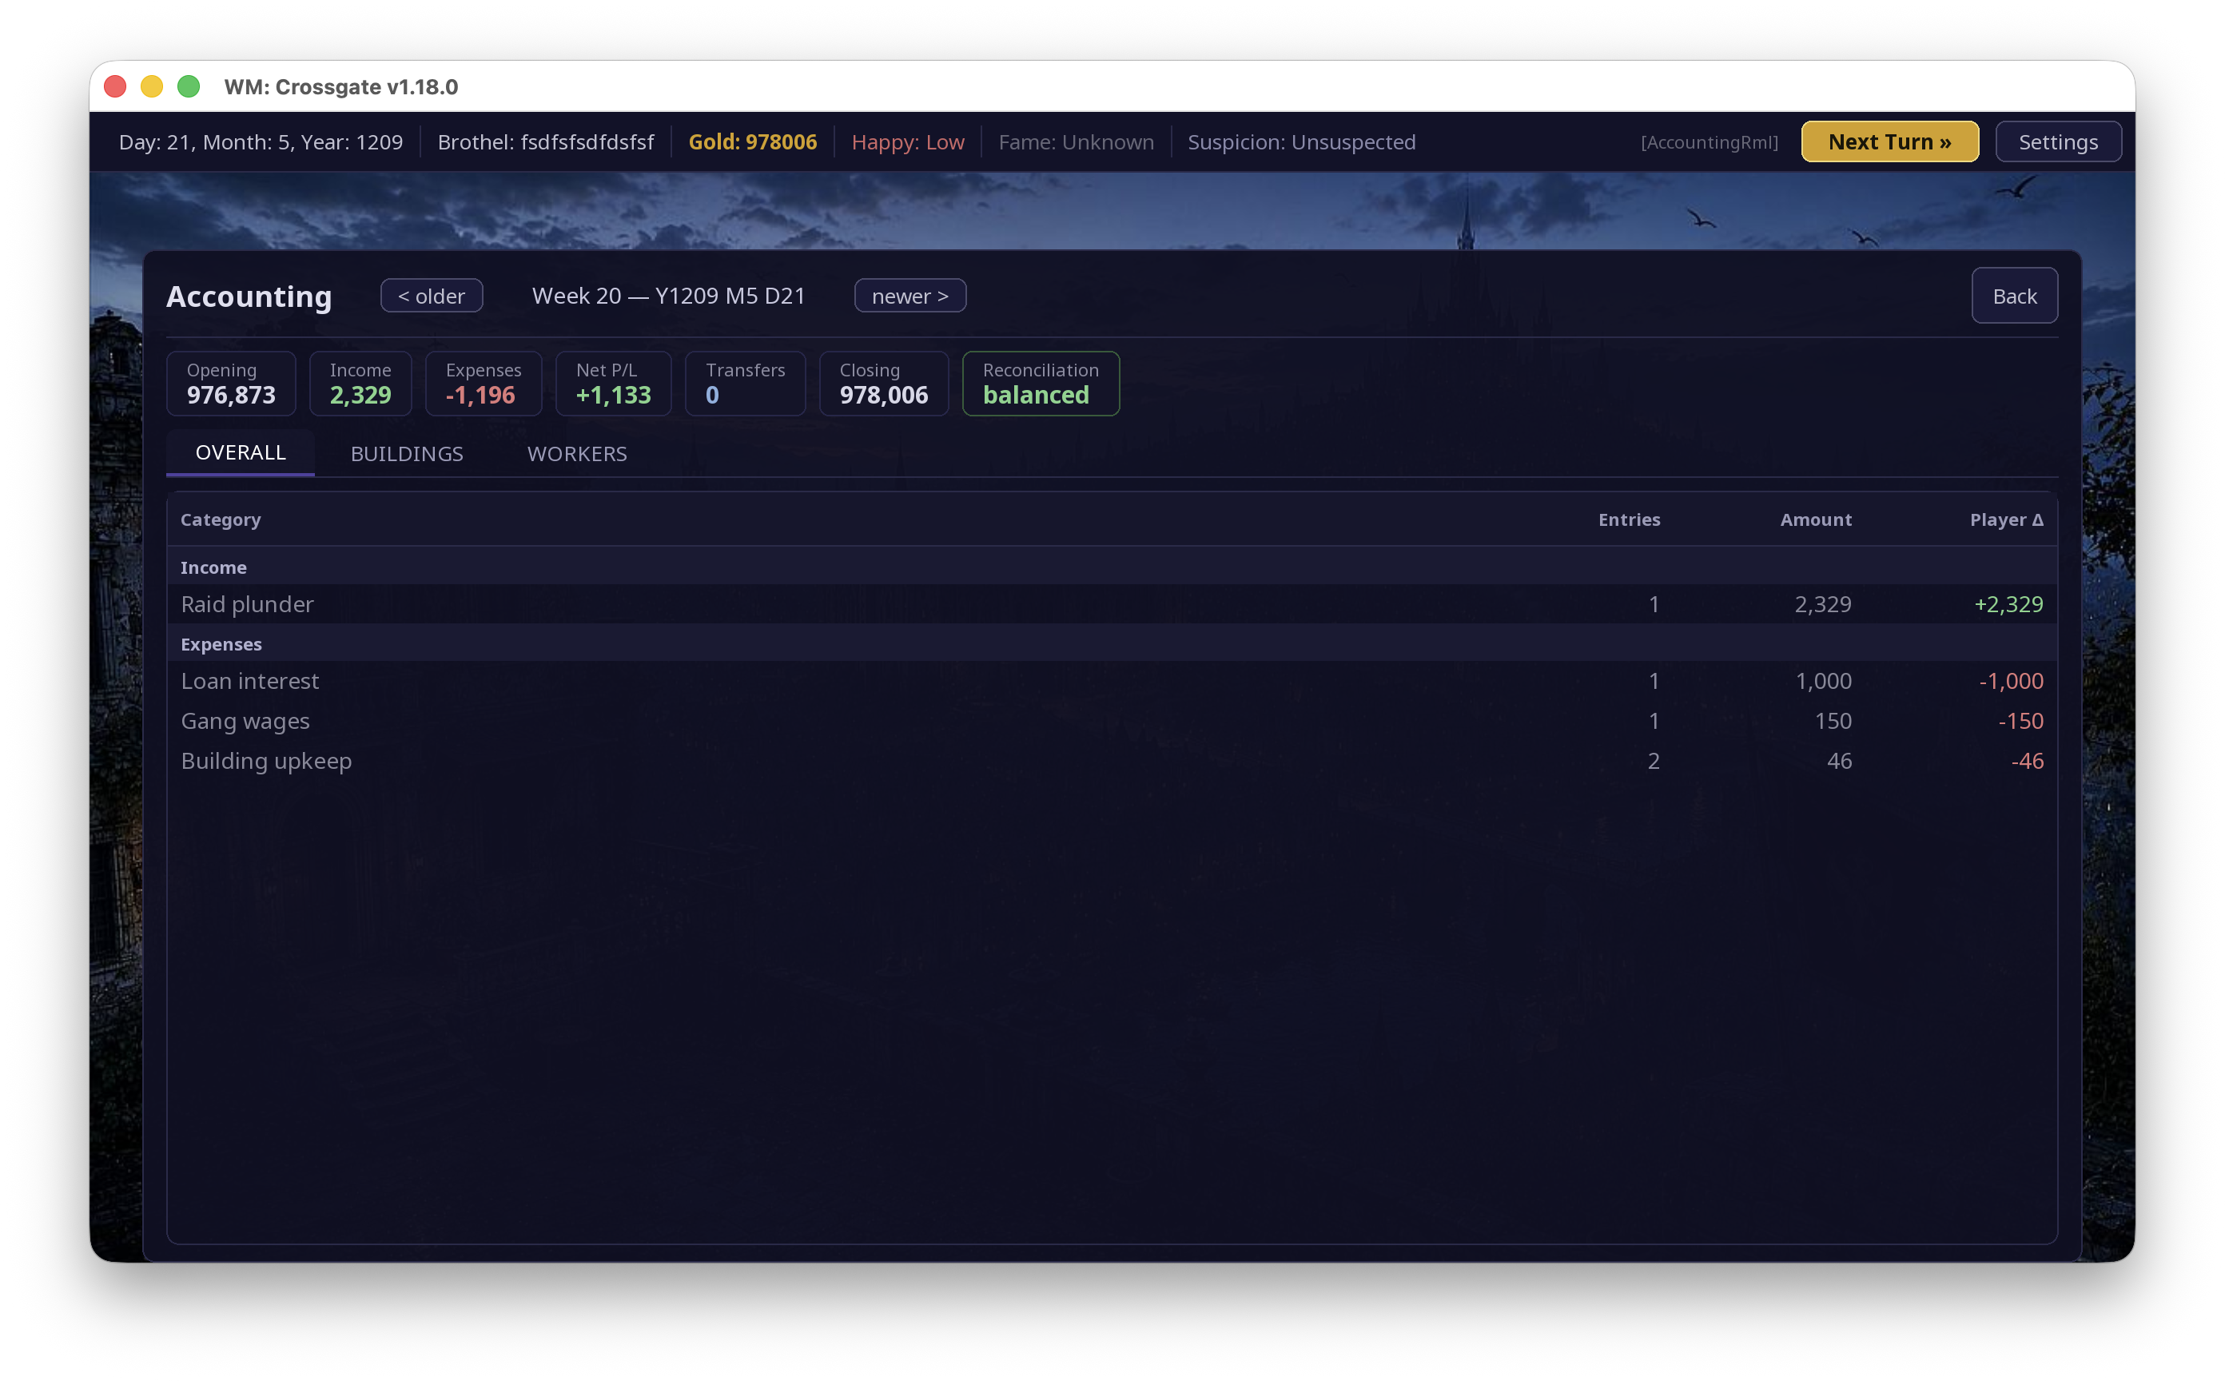
Task: Select the Opening balance card '976,873'
Action: coord(231,384)
